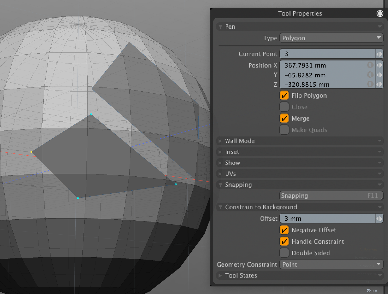Image resolution: width=388 pixels, height=294 pixels.
Task: Open the Geometry Constraint Point dropdown
Action: [x=332, y=264]
